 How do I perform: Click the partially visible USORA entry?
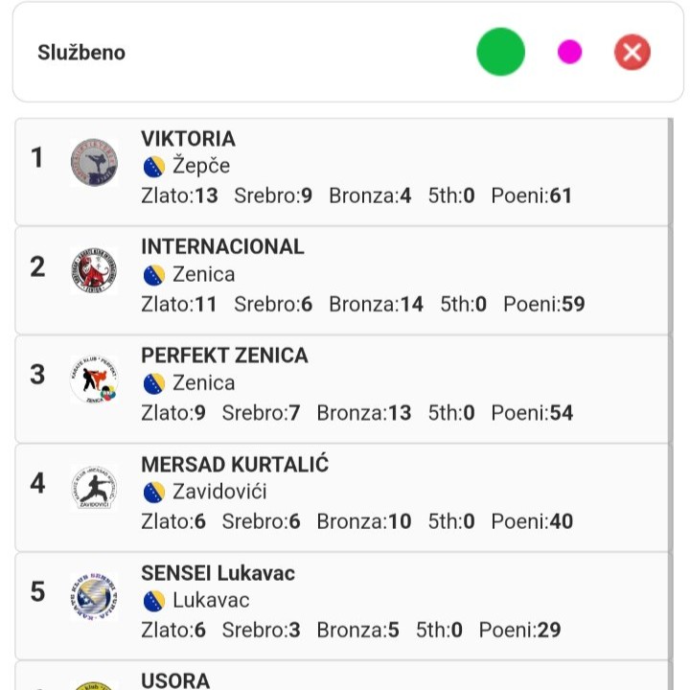pyautogui.click(x=174, y=679)
